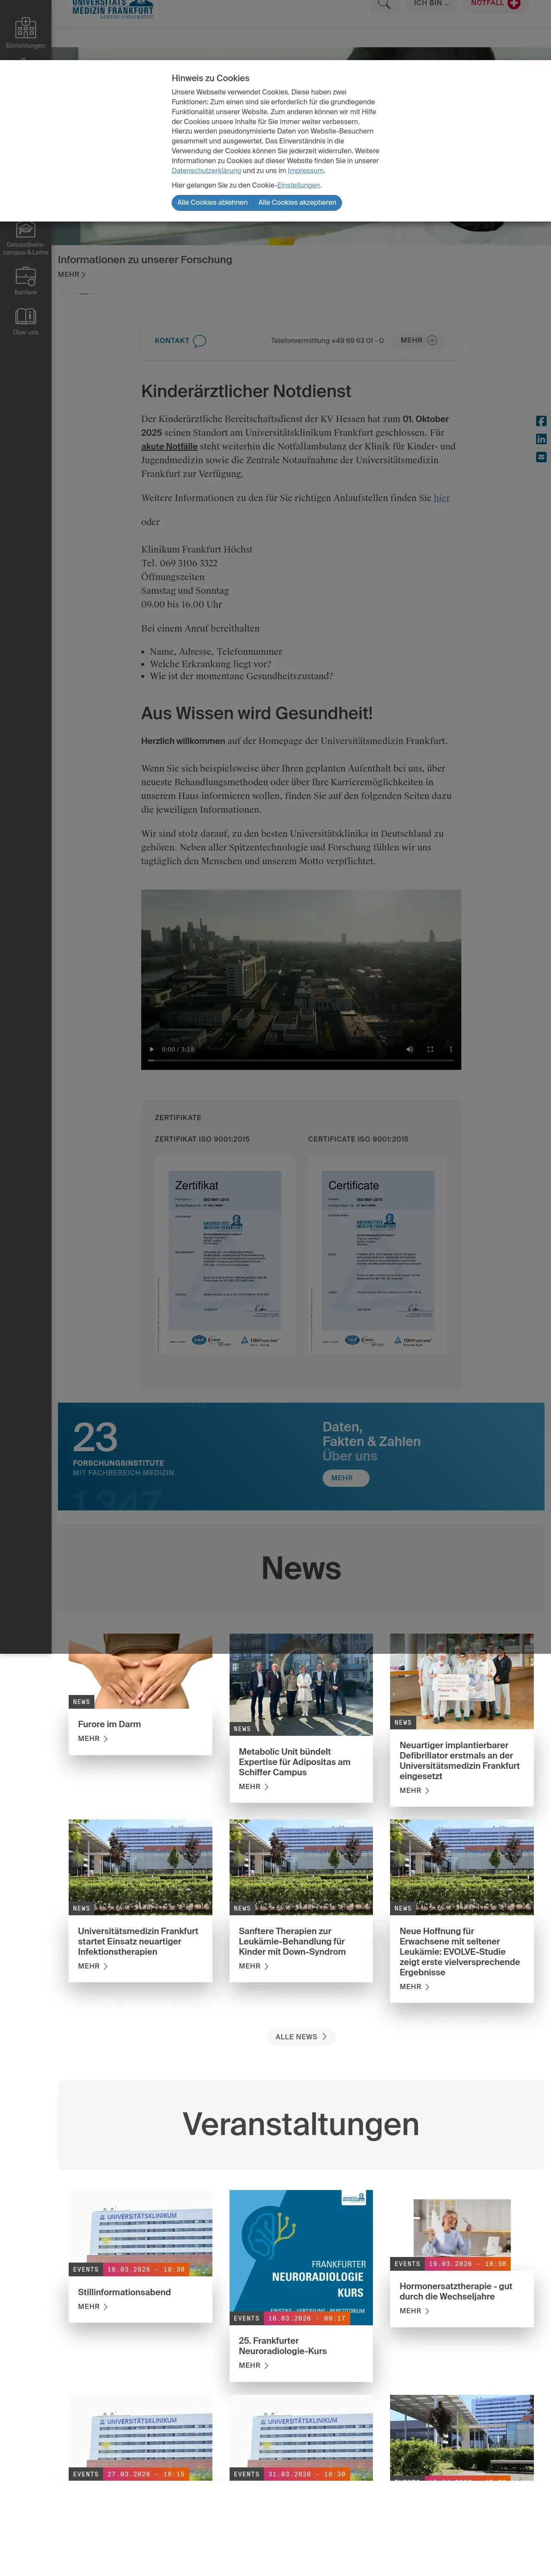Click the plus icon beside MEHR in contact bar

[x=432, y=340]
